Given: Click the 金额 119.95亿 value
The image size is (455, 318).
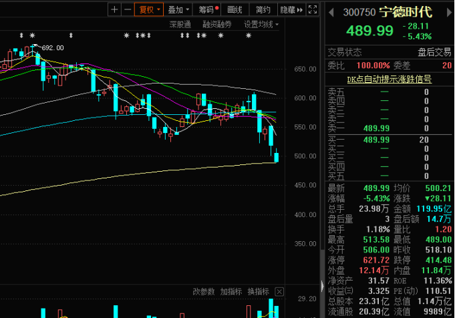Looking at the screenshot, I should point(434,209).
